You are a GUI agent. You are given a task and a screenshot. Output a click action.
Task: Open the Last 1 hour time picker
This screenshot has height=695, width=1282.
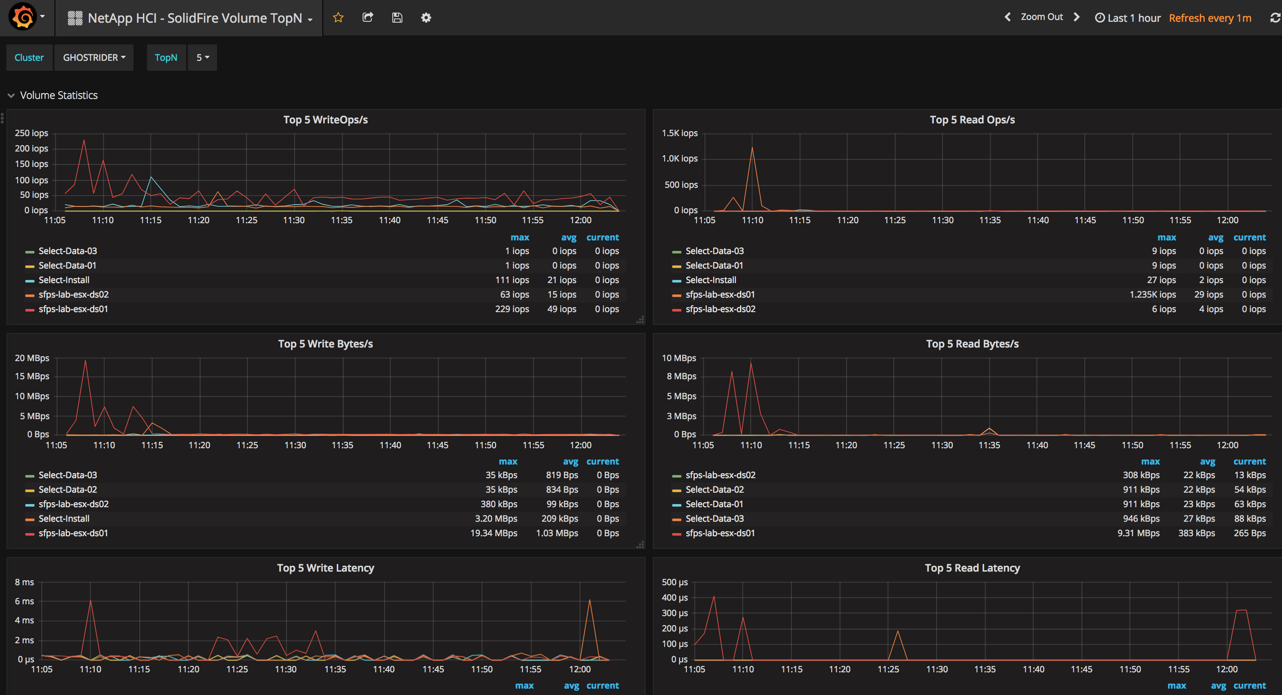[x=1128, y=18]
